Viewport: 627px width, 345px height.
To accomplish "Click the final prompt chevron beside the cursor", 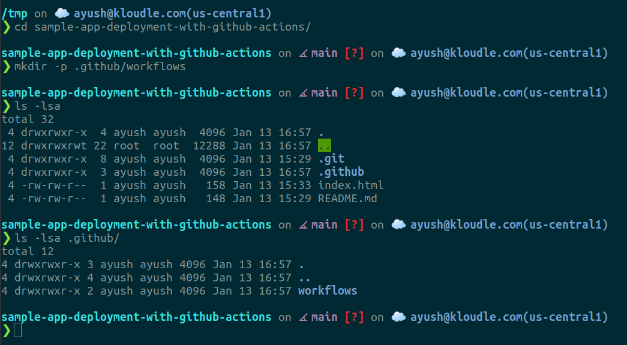I will 6,330.
